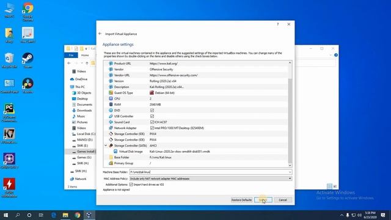This screenshot has width=391, height=220.
Task: Click the RAM icon
Action: tap(111, 105)
